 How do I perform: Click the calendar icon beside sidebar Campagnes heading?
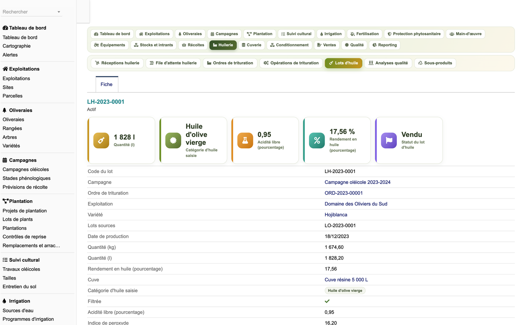[5, 160]
